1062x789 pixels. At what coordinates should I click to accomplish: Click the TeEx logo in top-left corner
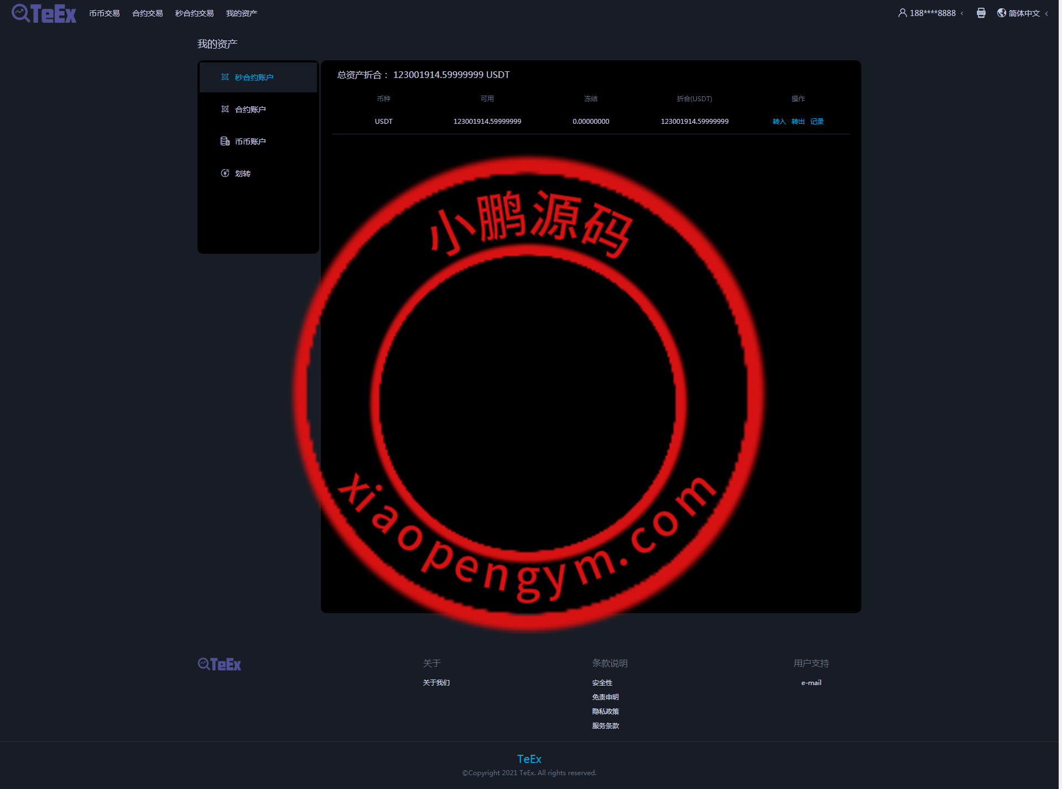click(x=43, y=13)
